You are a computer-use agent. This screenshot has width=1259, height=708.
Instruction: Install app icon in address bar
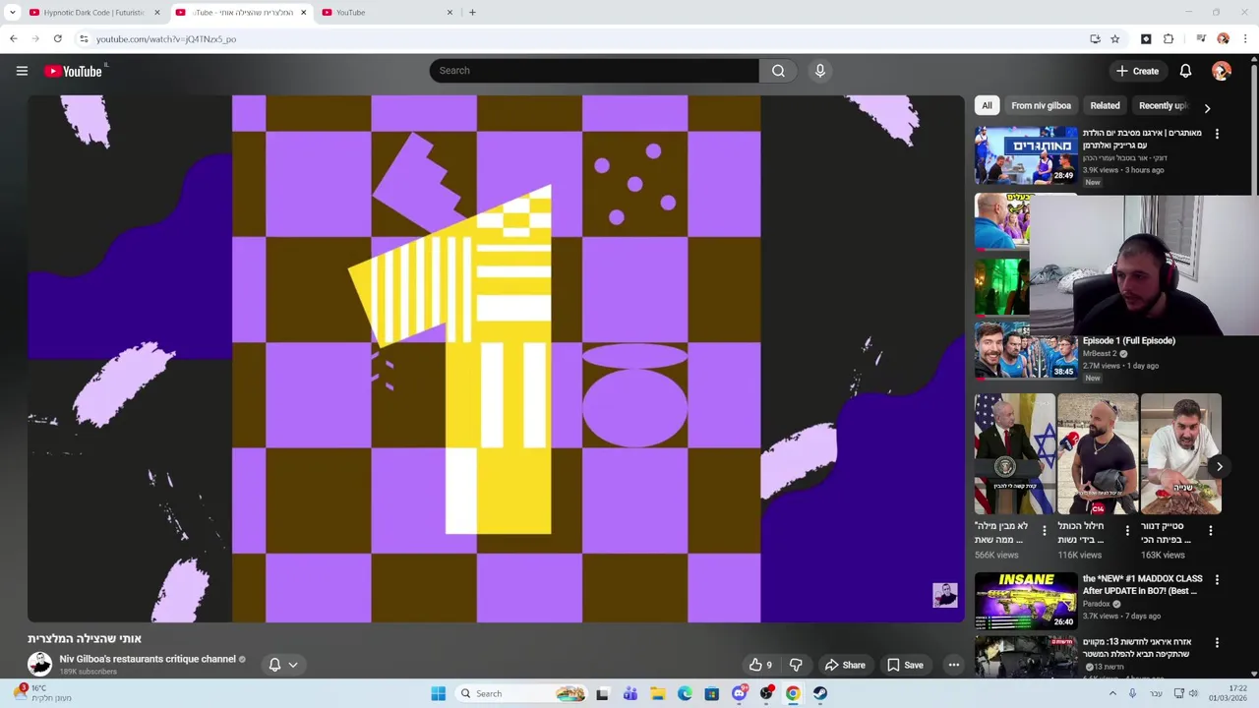click(x=1095, y=39)
